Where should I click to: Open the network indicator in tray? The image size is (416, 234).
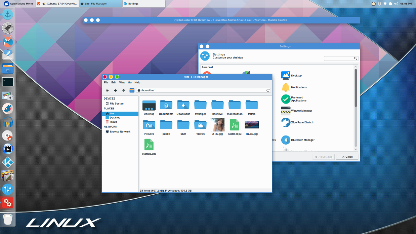tap(385, 4)
